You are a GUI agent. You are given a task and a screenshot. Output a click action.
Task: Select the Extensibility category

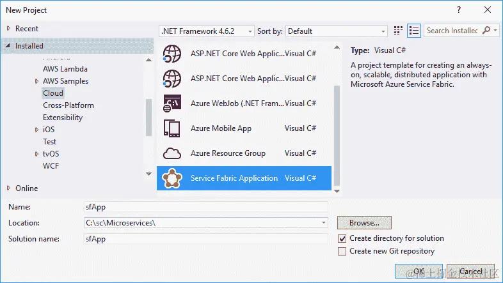[63, 118]
